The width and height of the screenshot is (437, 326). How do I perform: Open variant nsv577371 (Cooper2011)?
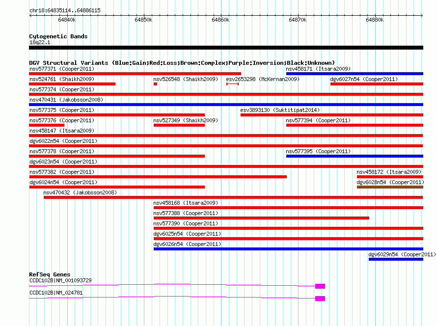(62, 69)
